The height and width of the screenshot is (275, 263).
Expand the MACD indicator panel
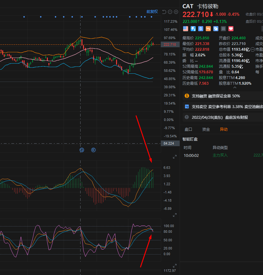(175, 157)
